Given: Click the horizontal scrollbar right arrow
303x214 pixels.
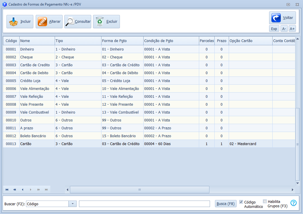Looking at the screenshot, I should [x=292, y=190].
